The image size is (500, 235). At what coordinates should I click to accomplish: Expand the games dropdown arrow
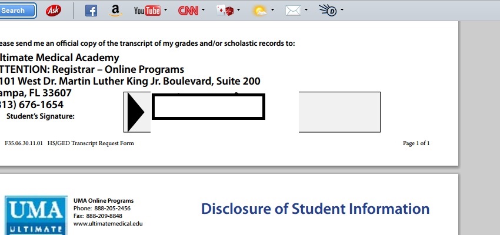(x=238, y=9)
